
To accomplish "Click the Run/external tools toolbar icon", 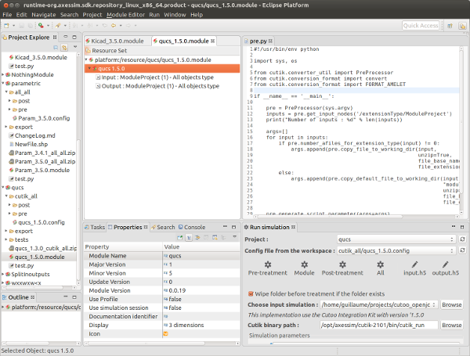I will (41, 26).
